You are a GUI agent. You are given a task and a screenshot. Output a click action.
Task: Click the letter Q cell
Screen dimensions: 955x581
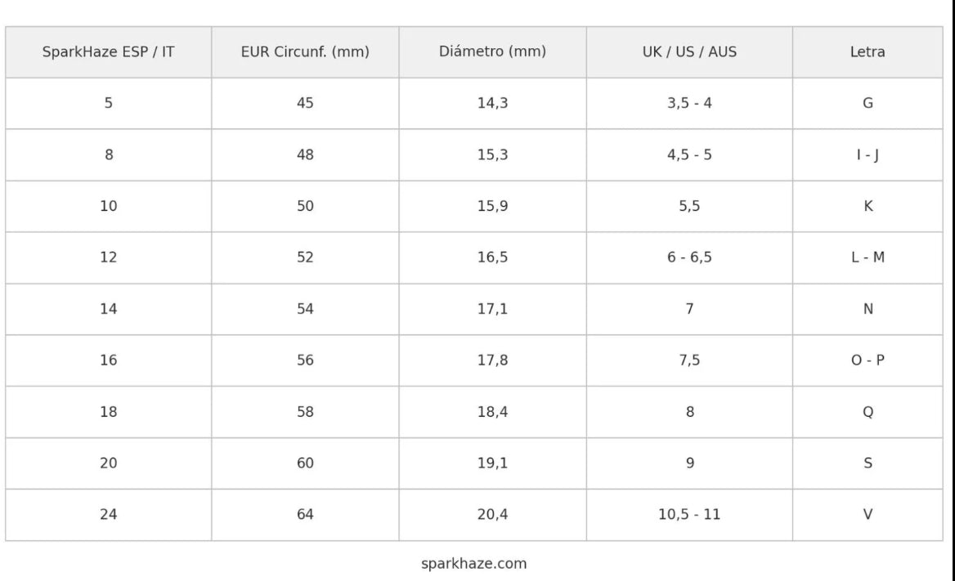point(868,412)
